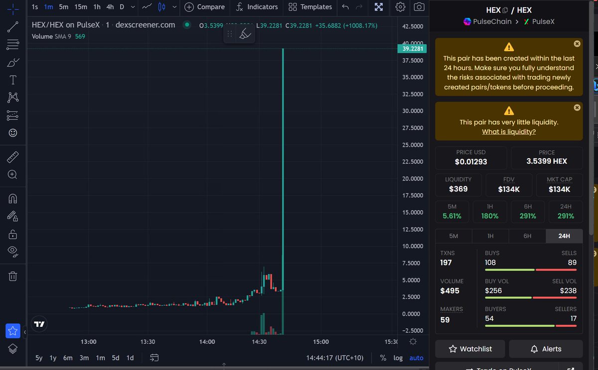Toggle percent scale mode
Screen dimensions: 598x370
[x=383, y=358]
